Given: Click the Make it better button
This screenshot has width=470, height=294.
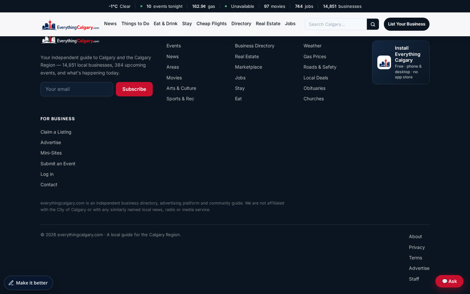Looking at the screenshot, I should [28, 283].
